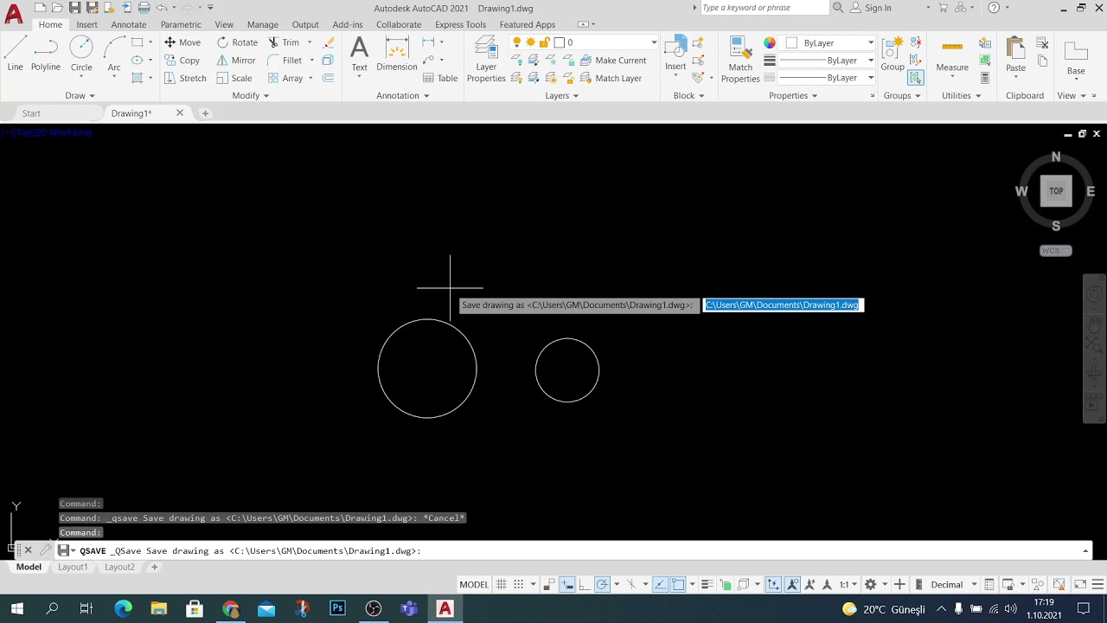Screen dimensions: 1107x623
Task: Click Make Current layer button
Action: click(612, 61)
